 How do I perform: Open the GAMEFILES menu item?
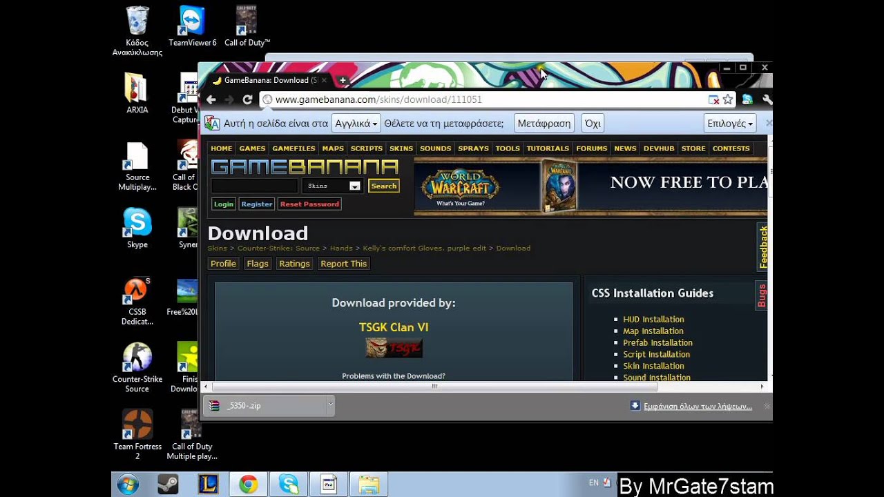pyautogui.click(x=294, y=148)
